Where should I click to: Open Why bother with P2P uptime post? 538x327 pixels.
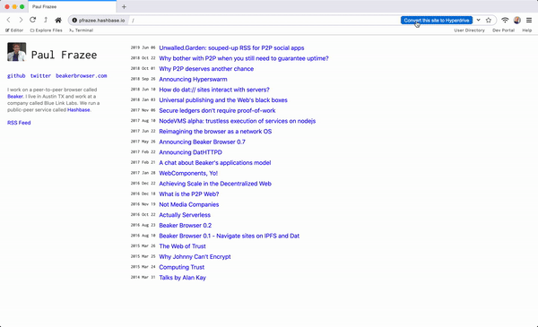[244, 58]
